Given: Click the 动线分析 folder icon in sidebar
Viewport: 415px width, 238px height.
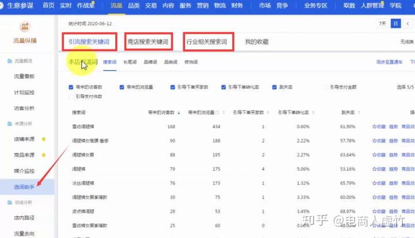Looking at the screenshot, I should tap(10, 202).
